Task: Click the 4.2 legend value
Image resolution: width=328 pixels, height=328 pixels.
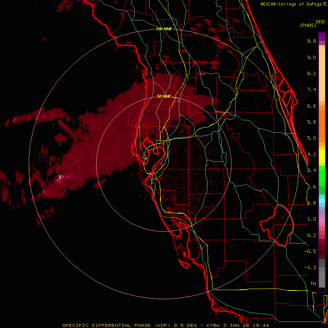Action: pos(312,155)
